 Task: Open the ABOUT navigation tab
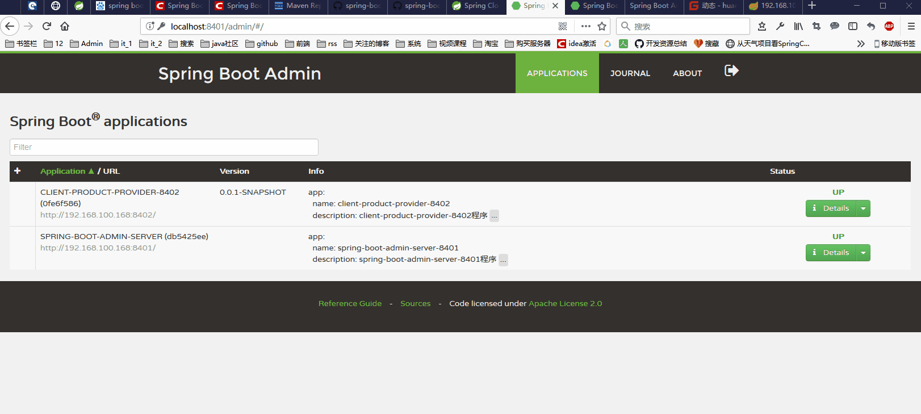click(688, 73)
